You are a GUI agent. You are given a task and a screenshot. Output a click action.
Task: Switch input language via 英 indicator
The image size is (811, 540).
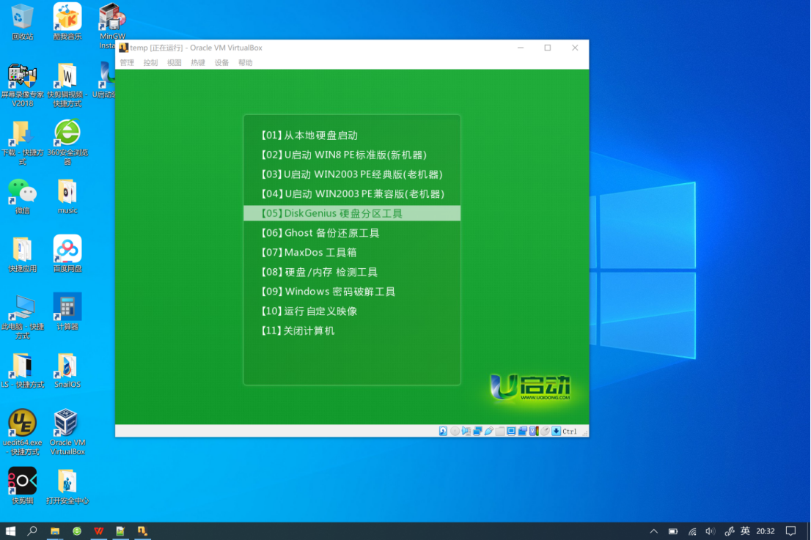click(x=745, y=531)
